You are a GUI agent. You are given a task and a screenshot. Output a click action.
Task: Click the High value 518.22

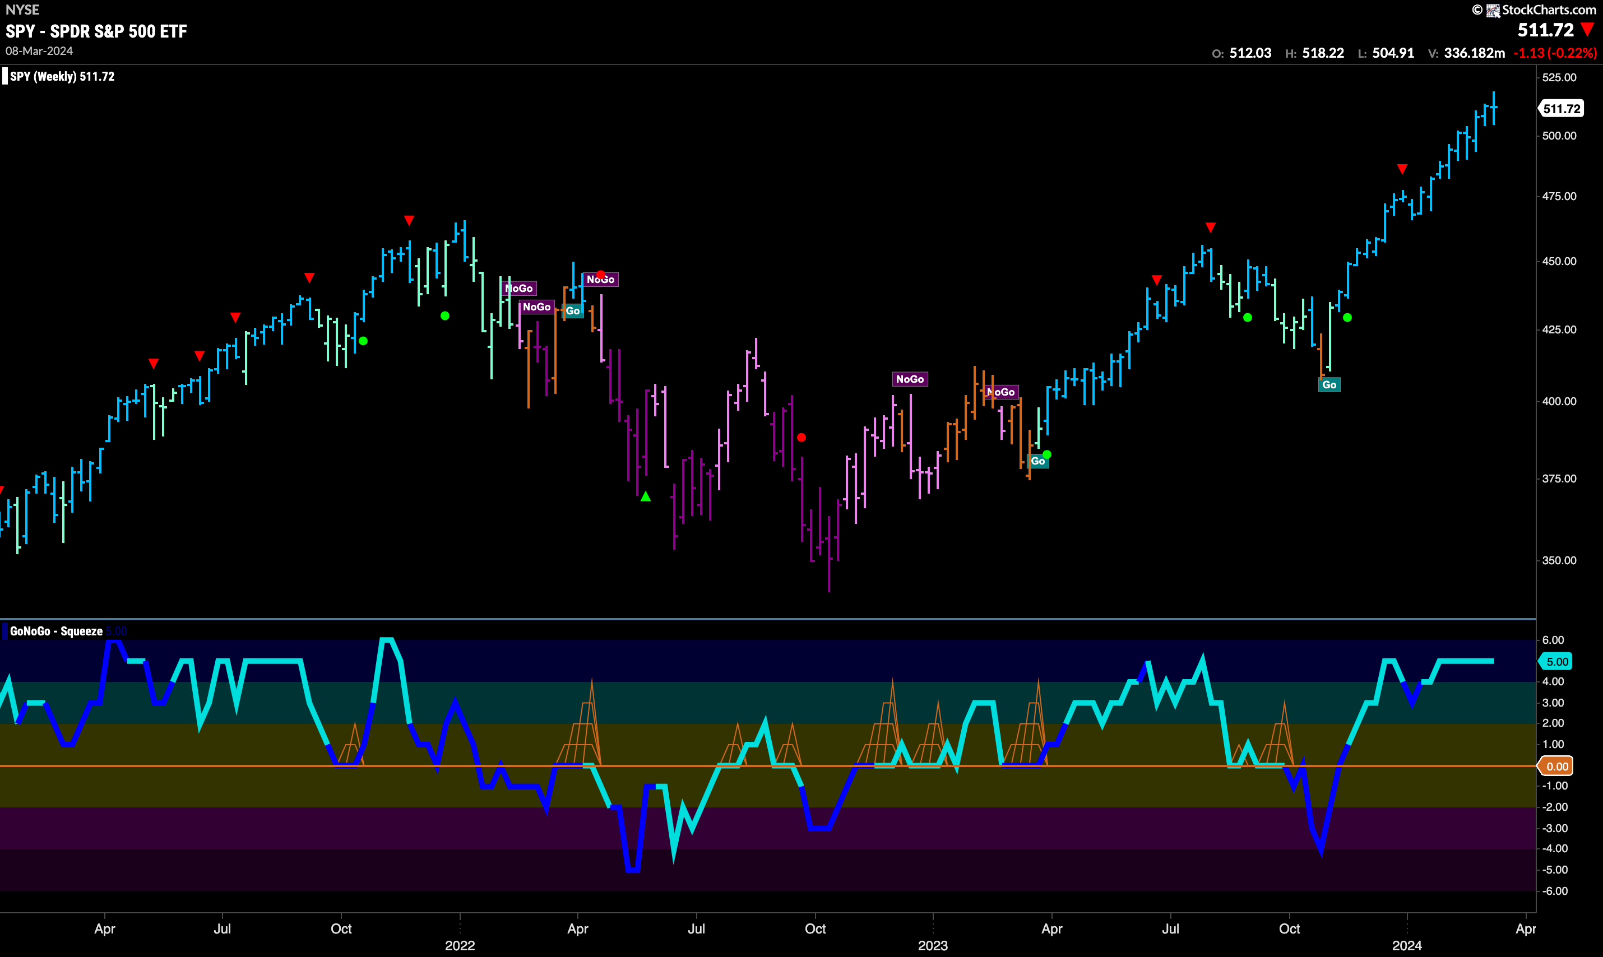[1323, 53]
